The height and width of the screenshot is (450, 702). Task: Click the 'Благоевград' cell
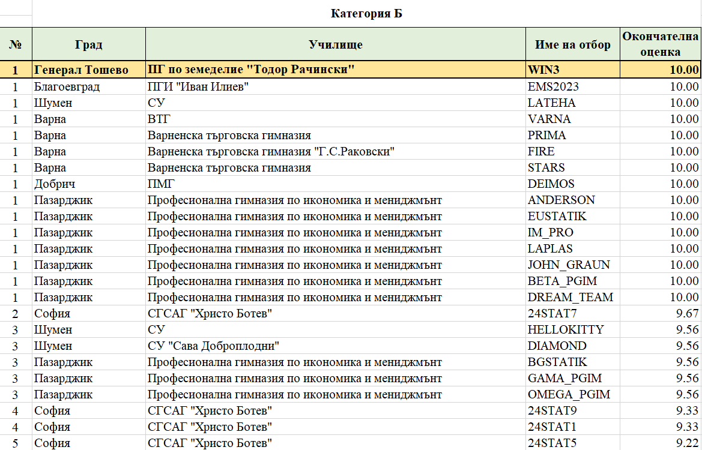tap(89, 86)
